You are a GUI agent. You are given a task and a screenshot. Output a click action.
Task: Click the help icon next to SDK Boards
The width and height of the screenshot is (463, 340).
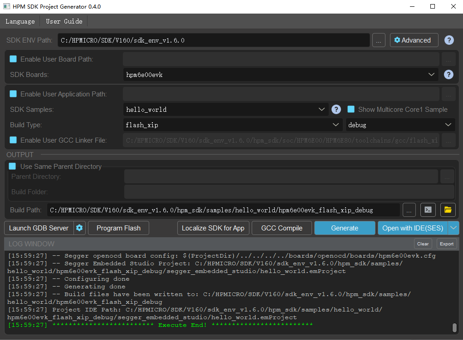(448, 75)
